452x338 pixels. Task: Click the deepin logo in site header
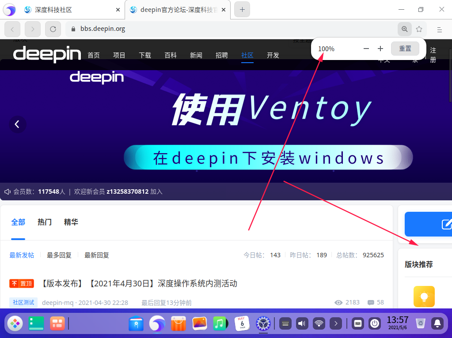point(47,54)
